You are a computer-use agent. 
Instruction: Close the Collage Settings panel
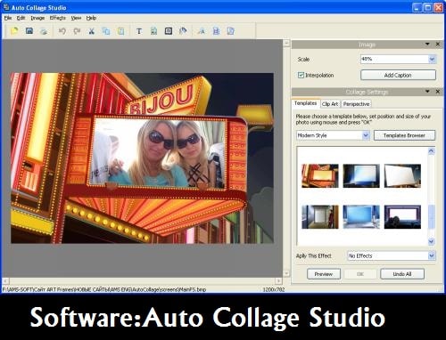coord(438,92)
